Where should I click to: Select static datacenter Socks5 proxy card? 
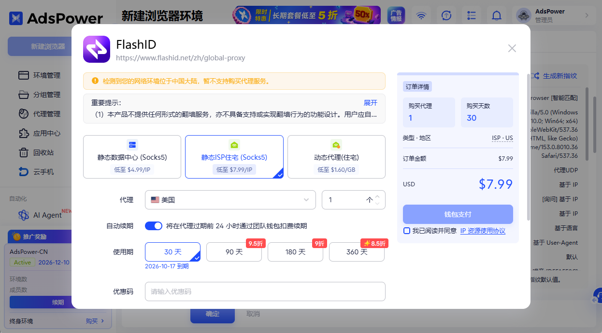pyautogui.click(x=132, y=157)
